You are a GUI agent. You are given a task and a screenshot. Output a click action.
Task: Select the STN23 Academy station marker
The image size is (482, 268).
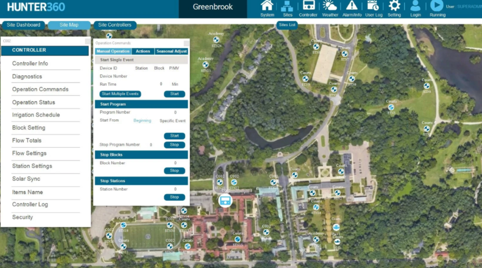[x=205, y=64]
